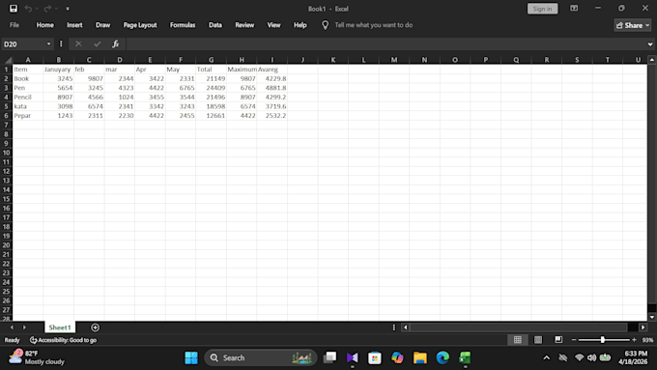The height and width of the screenshot is (370, 657).
Task: Click the Undo arrow icon
Action: 28,9
